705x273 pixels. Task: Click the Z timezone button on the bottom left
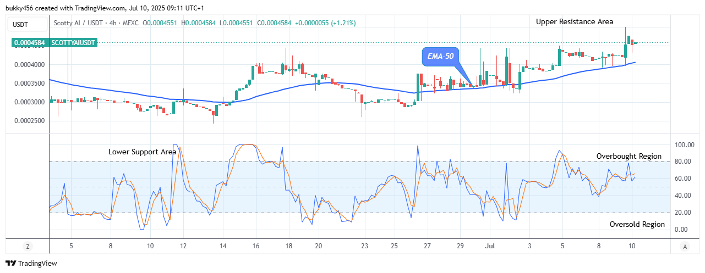28,247
